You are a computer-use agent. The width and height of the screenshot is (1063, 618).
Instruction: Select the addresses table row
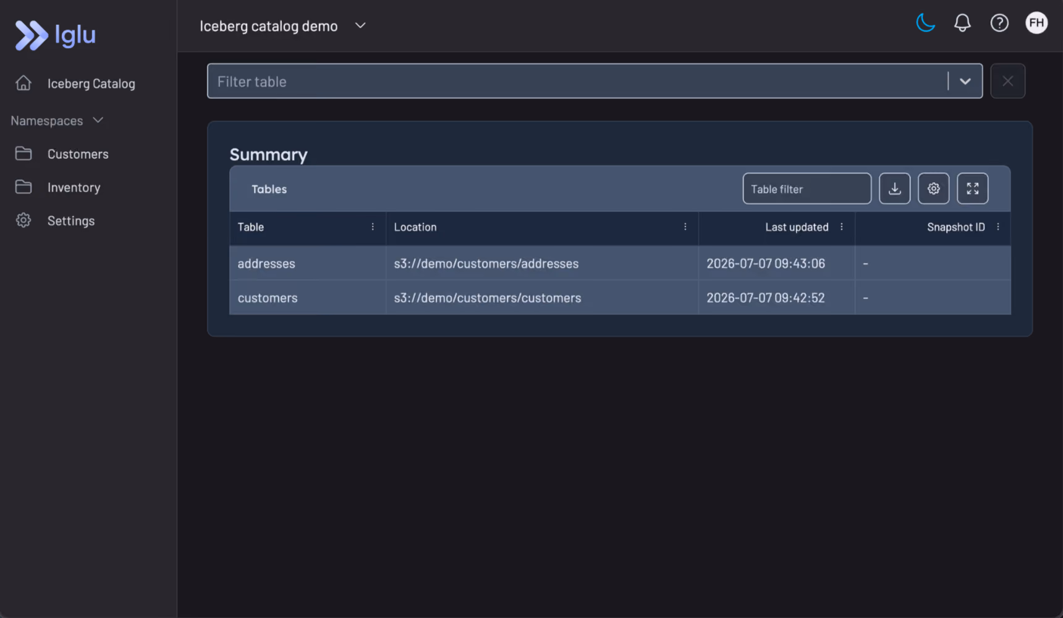pyautogui.click(x=620, y=263)
